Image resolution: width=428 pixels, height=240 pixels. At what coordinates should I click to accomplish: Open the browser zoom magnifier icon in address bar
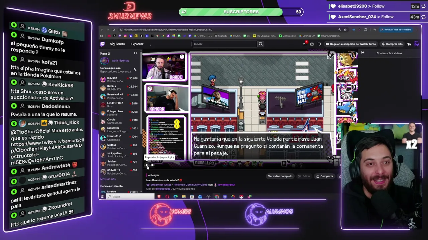pyautogui.click(x=339, y=30)
